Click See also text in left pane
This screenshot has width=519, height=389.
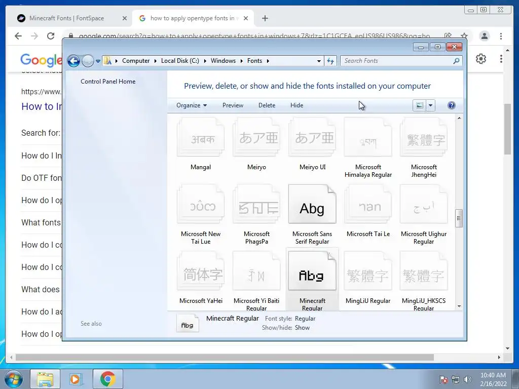[x=91, y=324]
